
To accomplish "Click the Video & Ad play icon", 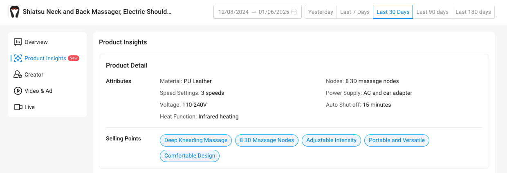I will click(18, 91).
